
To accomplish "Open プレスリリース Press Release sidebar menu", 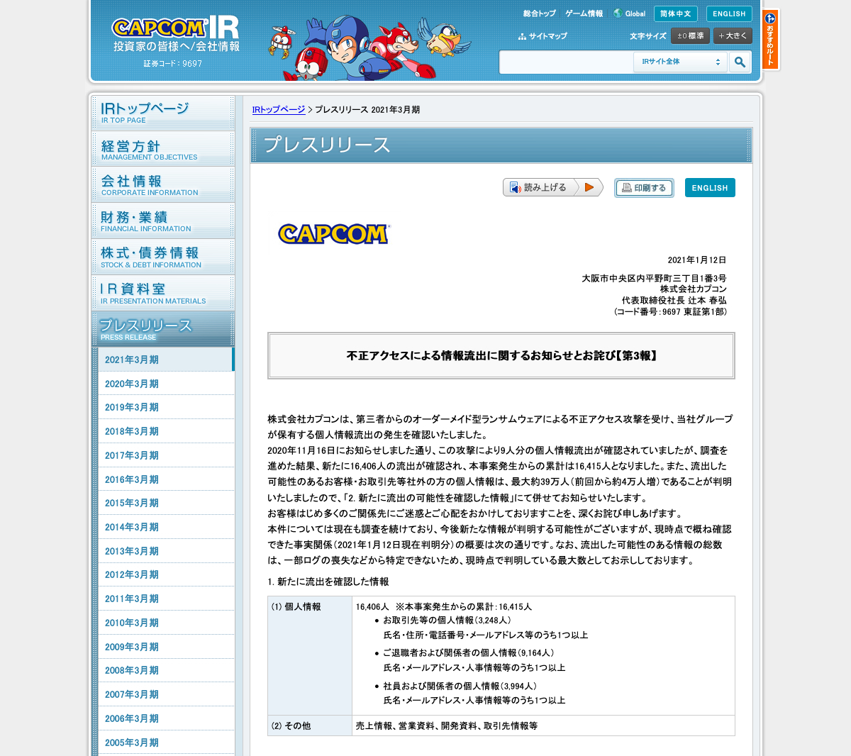I will point(163,329).
